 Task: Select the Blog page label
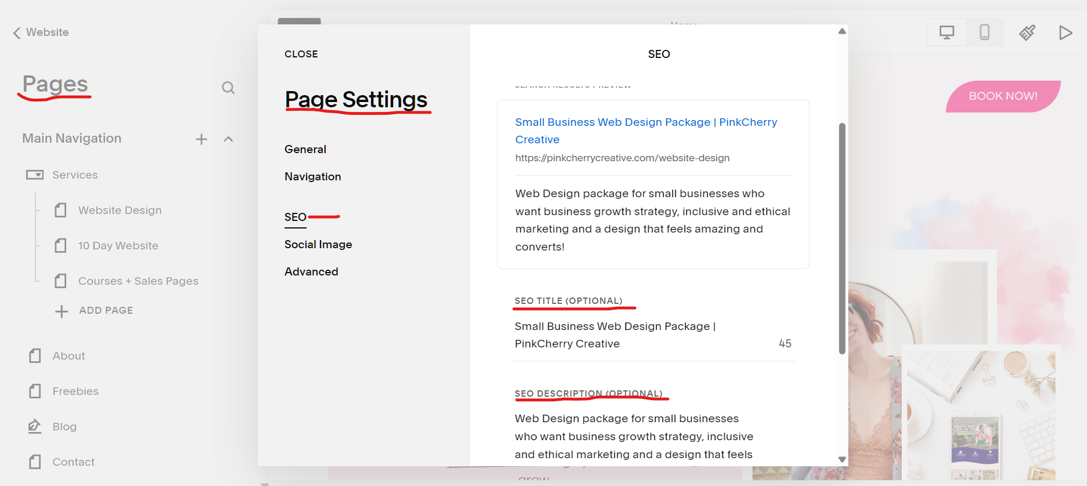[64, 426]
